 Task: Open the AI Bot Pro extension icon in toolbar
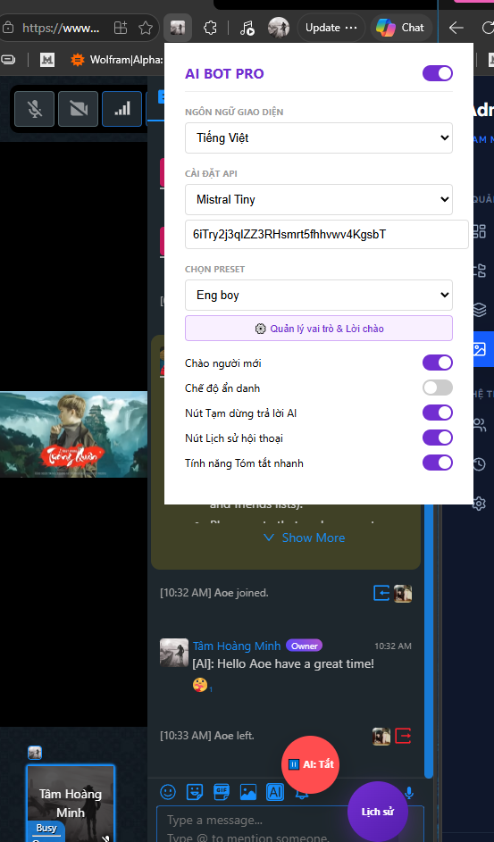coord(178,28)
